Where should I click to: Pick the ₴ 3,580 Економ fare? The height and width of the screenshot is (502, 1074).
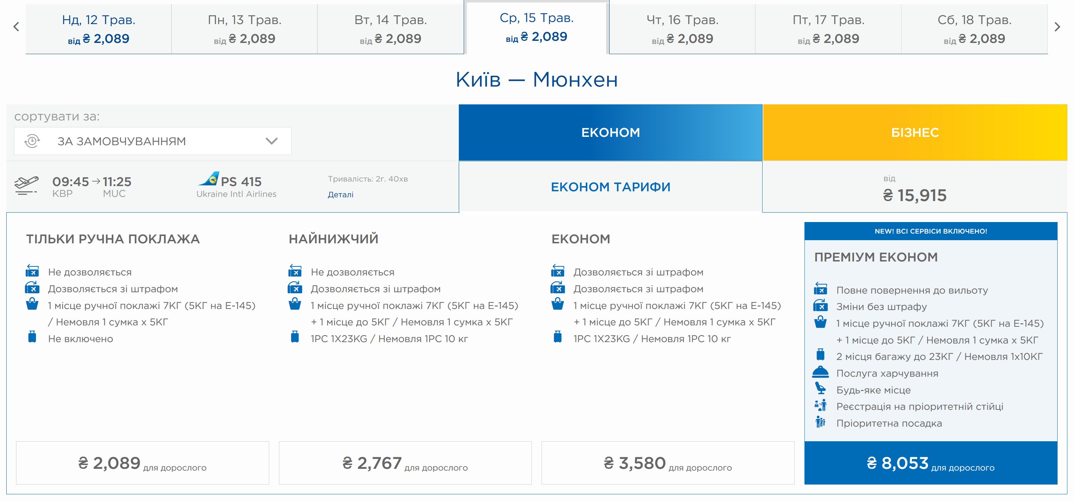point(668,463)
